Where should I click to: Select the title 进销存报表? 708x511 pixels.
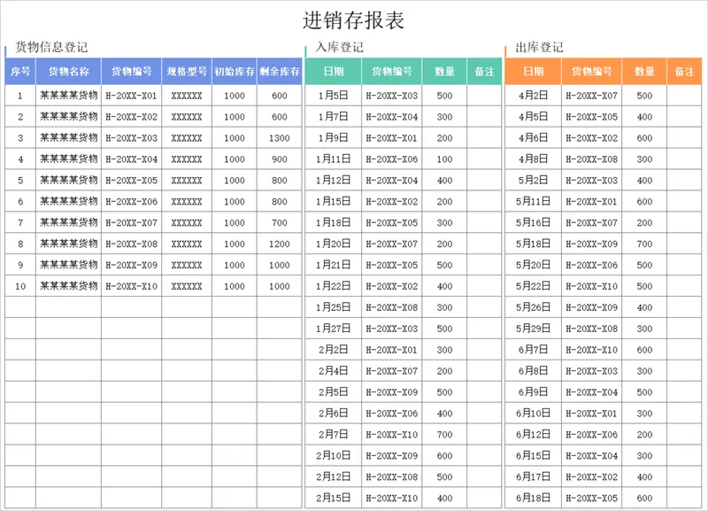[353, 20]
